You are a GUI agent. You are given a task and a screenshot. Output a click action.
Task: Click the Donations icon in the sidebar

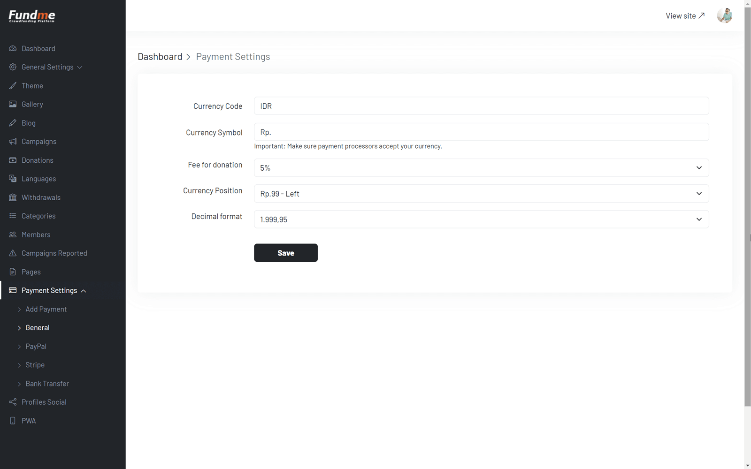point(13,160)
